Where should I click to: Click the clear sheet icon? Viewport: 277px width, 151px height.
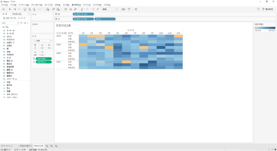point(58,9)
